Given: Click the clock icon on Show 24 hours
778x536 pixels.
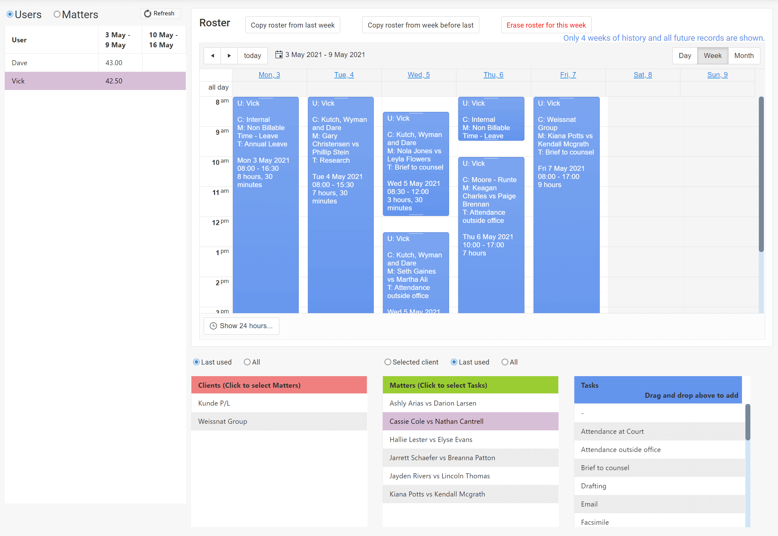Looking at the screenshot, I should [x=213, y=326].
